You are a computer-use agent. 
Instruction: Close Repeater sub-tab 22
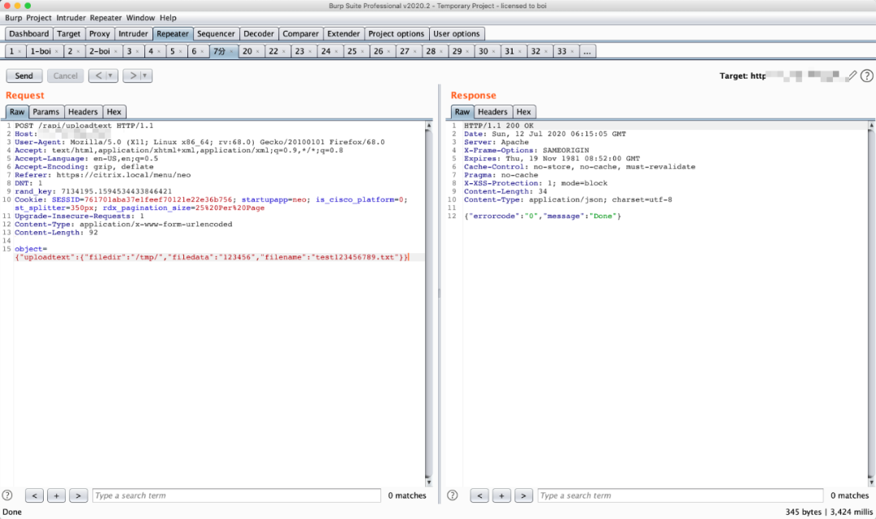click(284, 52)
